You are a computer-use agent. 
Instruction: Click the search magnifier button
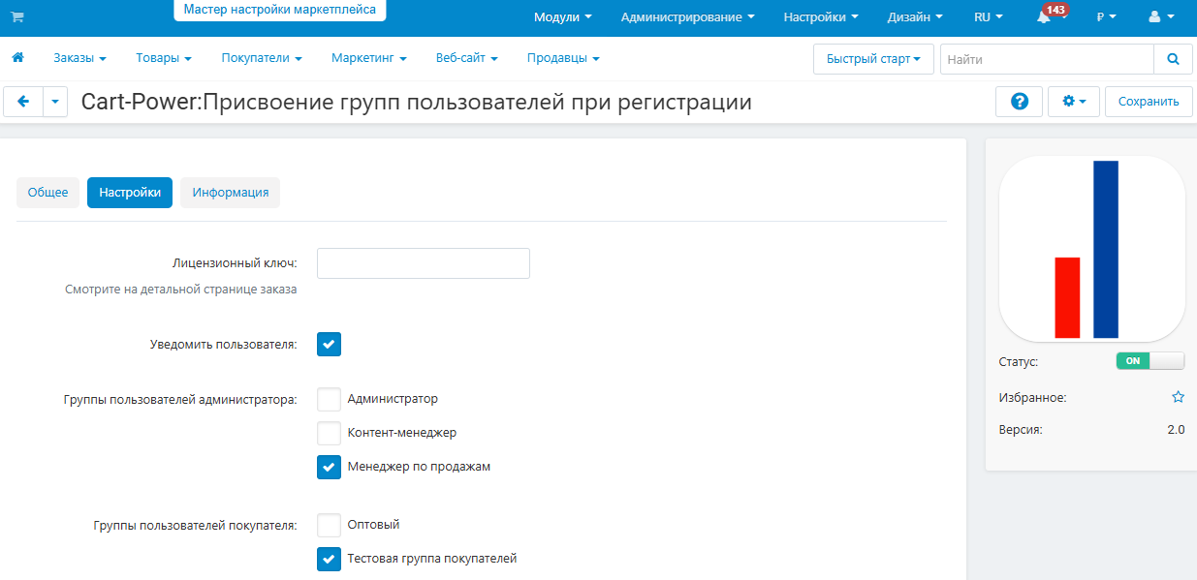click(x=1173, y=59)
